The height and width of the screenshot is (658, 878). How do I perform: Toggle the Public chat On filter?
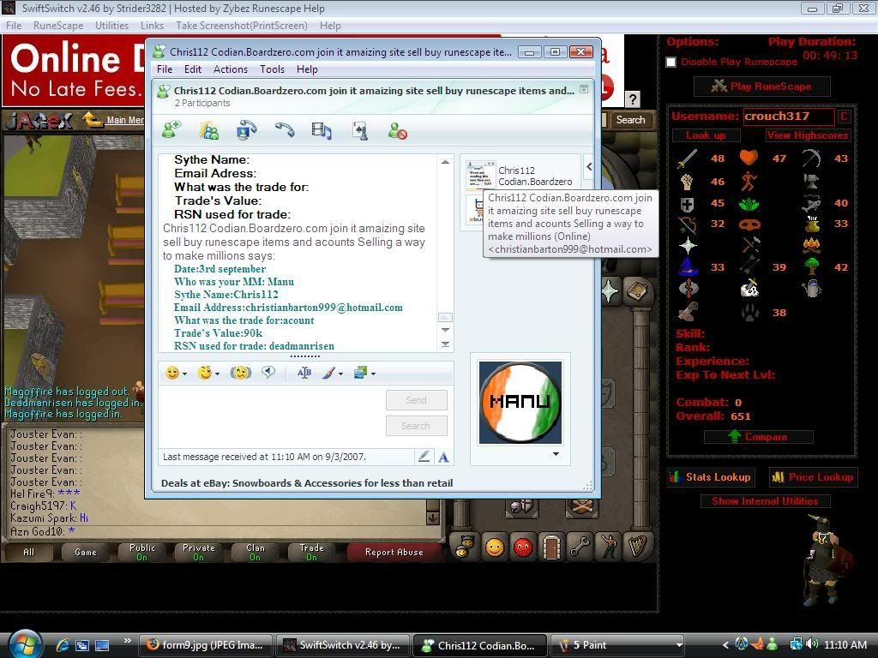click(x=142, y=552)
